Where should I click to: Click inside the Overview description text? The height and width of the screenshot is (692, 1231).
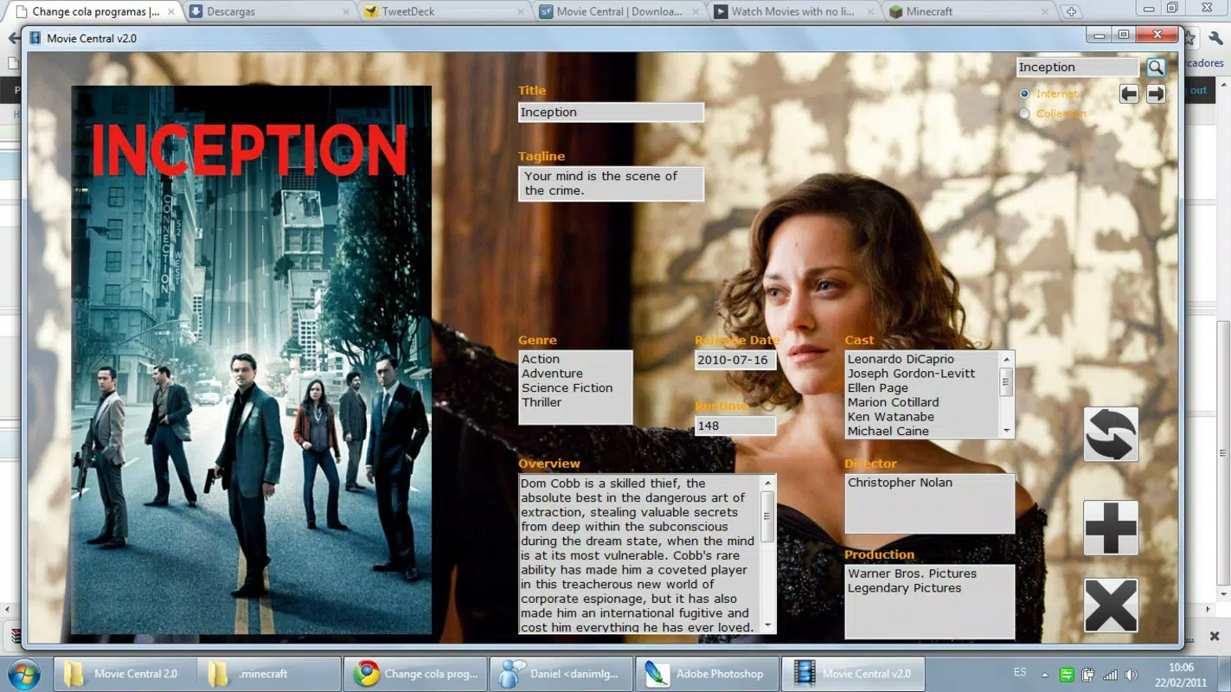point(638,554)
